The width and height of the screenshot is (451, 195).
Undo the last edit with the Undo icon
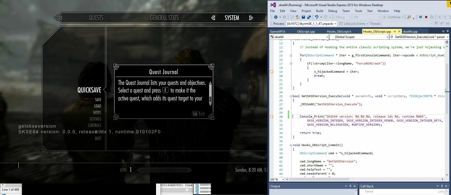coord(317,17)
